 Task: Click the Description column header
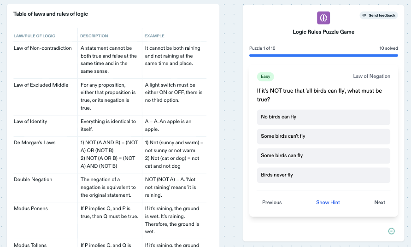[94, 36]
